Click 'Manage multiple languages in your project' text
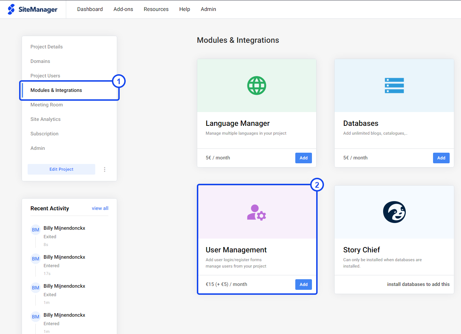Screen dimensions: 461x334 point(246,133)
